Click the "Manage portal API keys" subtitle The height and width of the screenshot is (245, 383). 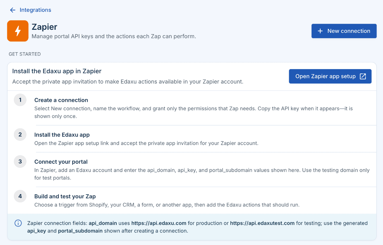pos(114,36)
